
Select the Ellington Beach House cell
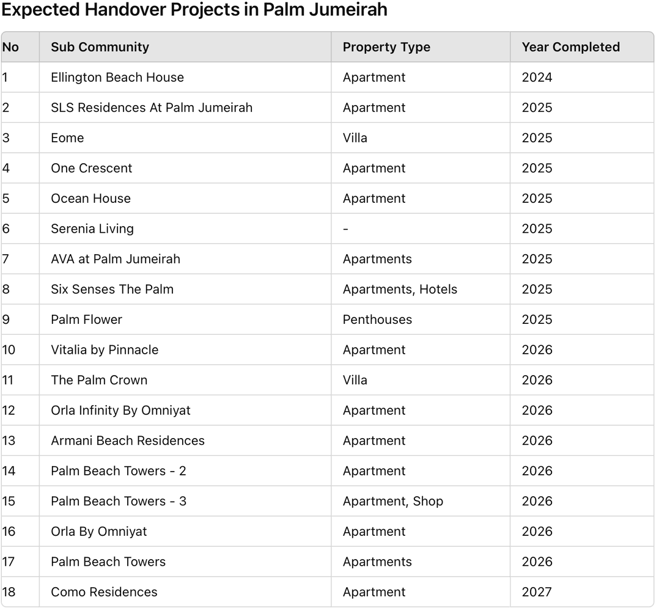click(x=185, y=77)
